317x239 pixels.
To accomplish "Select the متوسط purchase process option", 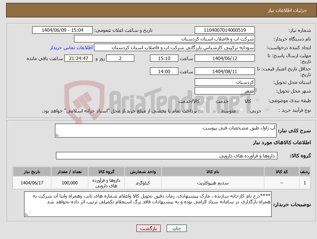I will coord(241,111).
